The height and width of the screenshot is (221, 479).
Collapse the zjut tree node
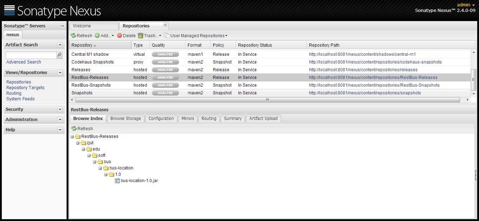tap(78, 143)
